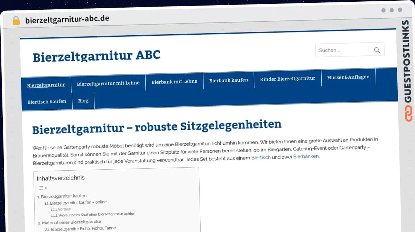The image size is (415, 232).
Task: Navigate to Hussen&Auflagen
Action: (348, 77)
